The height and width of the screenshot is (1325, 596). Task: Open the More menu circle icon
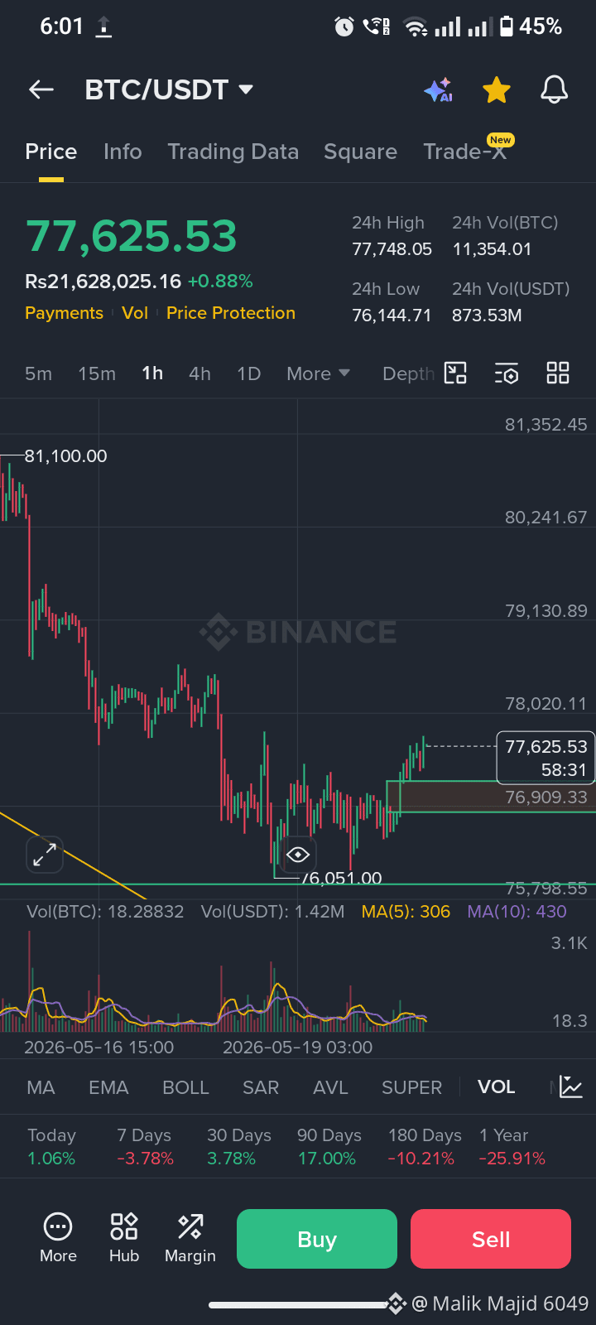[58, 1238]
